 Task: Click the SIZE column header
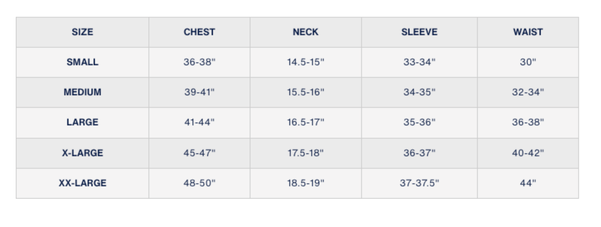click(x=83, y=32)
